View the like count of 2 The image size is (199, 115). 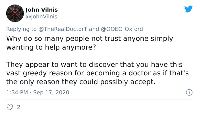(19, 107)
